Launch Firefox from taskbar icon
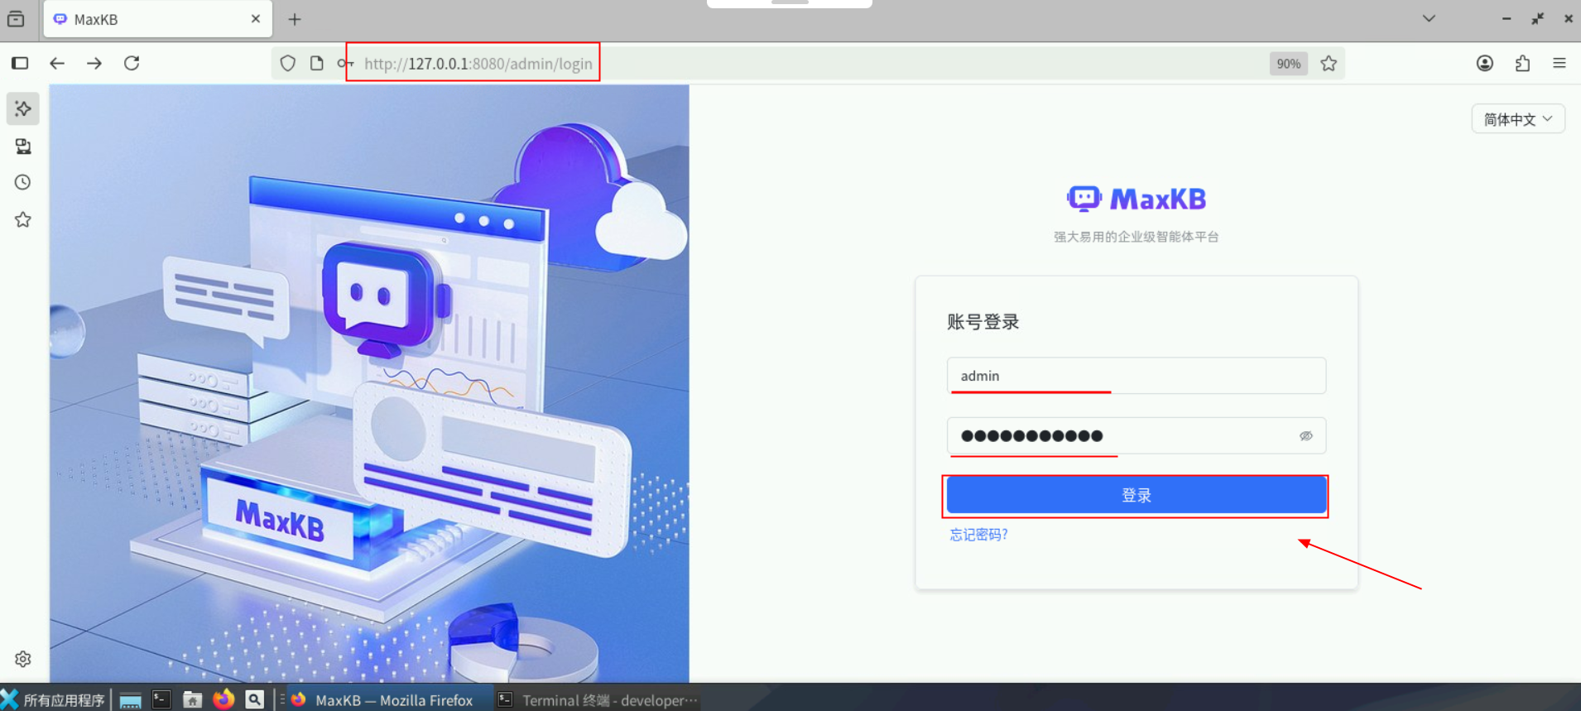Image resolution: width=1581 pixels, height=711 pixels. tap(223, 700)
